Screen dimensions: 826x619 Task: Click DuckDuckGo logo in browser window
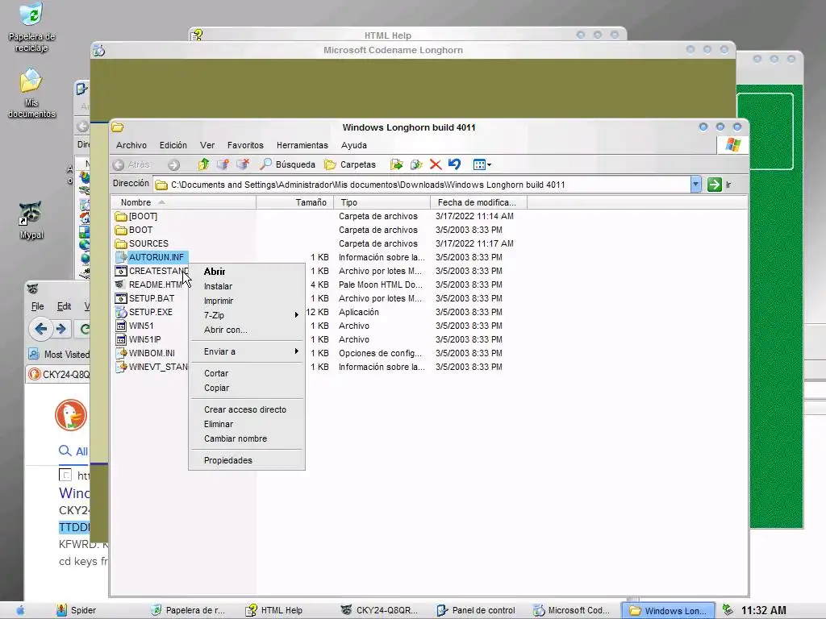point(71,415)
